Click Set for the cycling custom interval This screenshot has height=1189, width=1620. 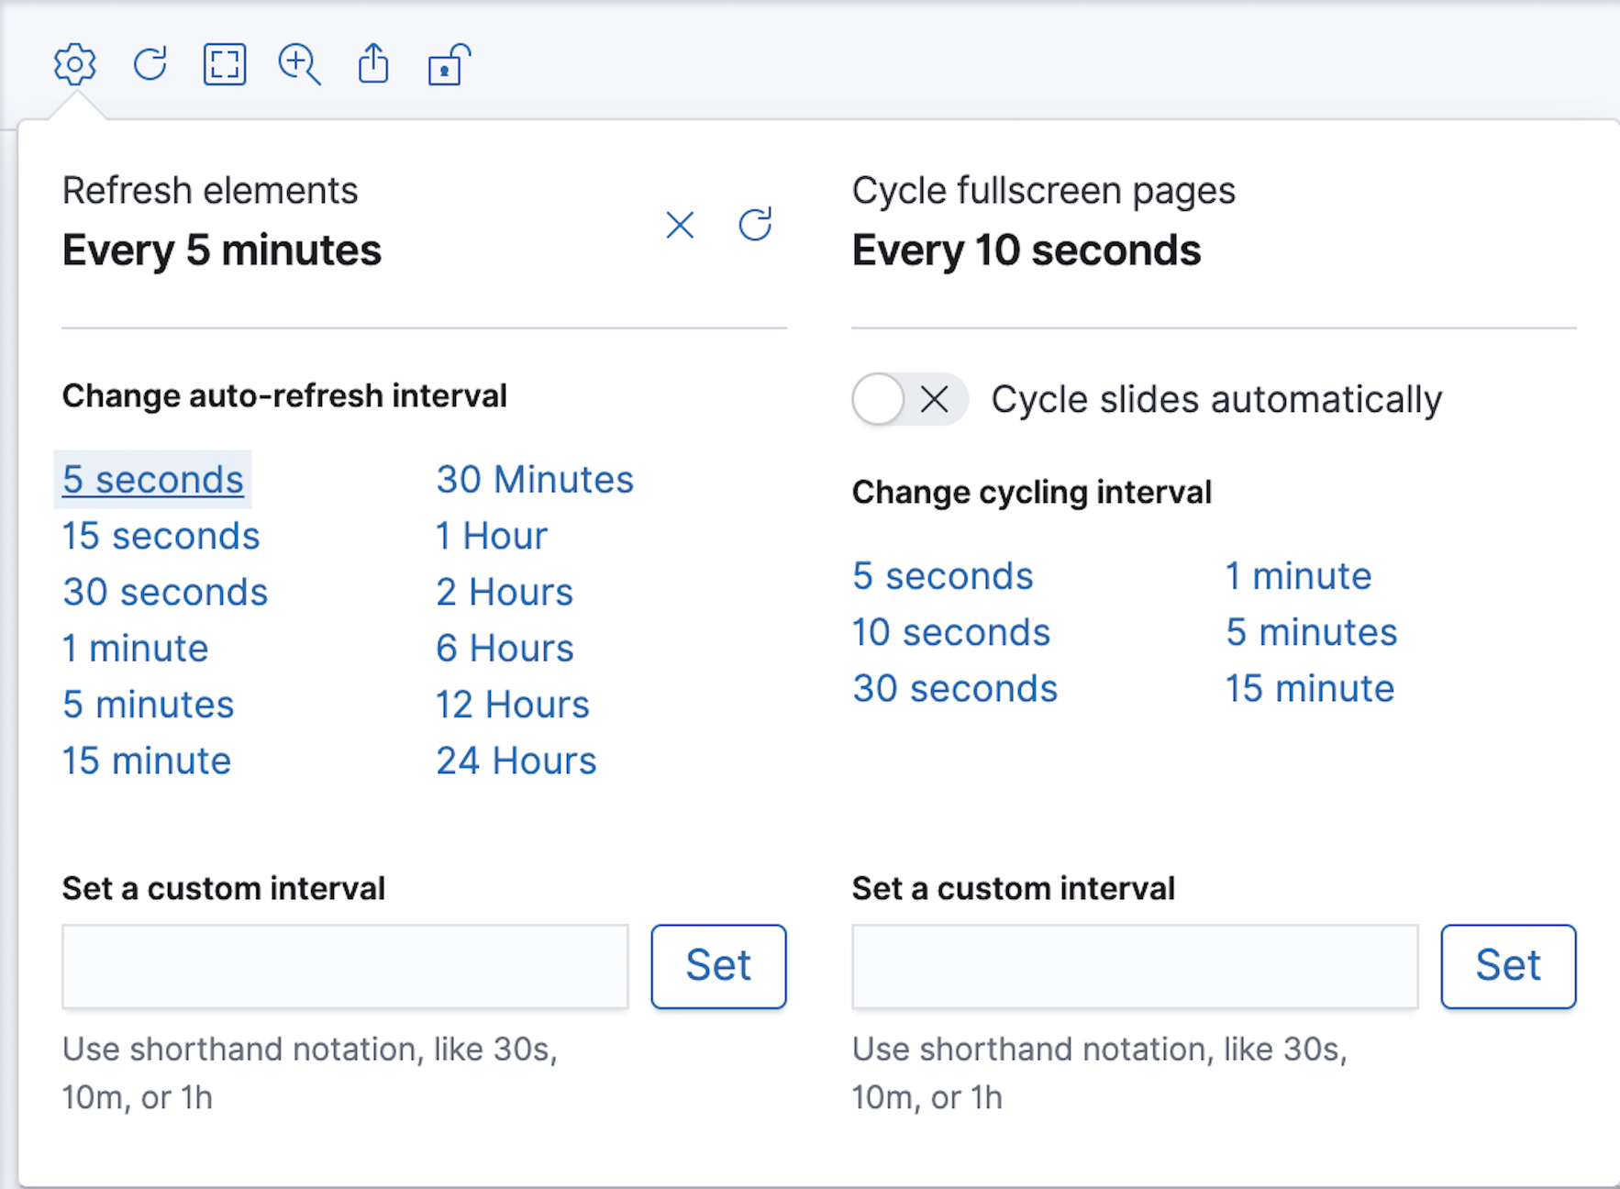(1508, 965)
